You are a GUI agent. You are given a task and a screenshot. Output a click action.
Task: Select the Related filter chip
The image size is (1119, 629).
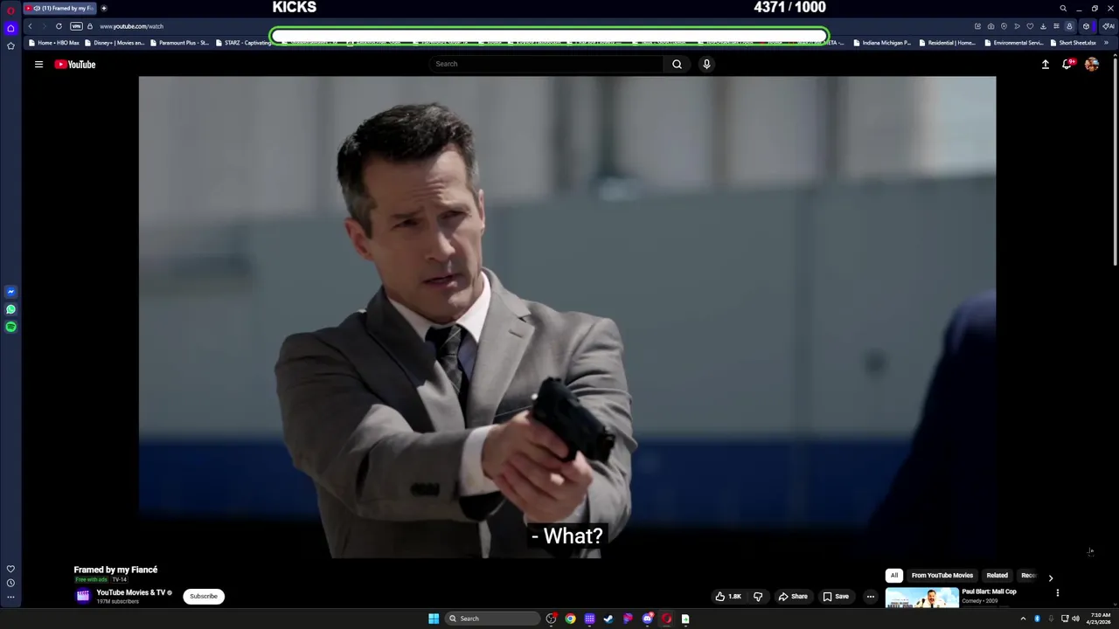tap(997, 576)
